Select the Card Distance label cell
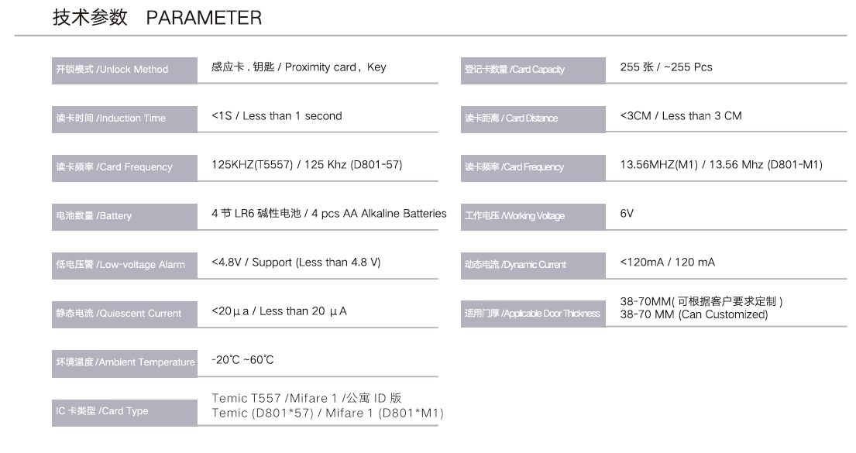This screenshot has width=856, height=453. (533, 118)
